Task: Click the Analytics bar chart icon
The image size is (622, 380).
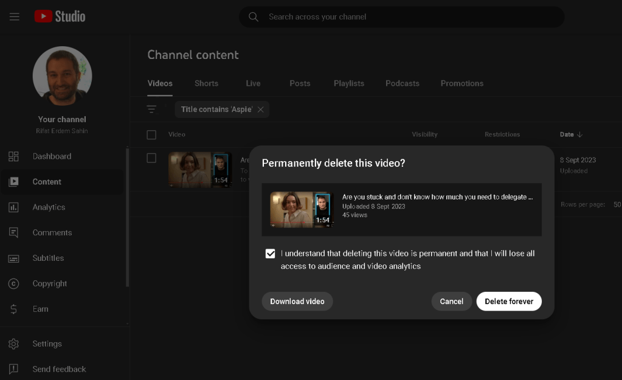Action: point(13,207)
